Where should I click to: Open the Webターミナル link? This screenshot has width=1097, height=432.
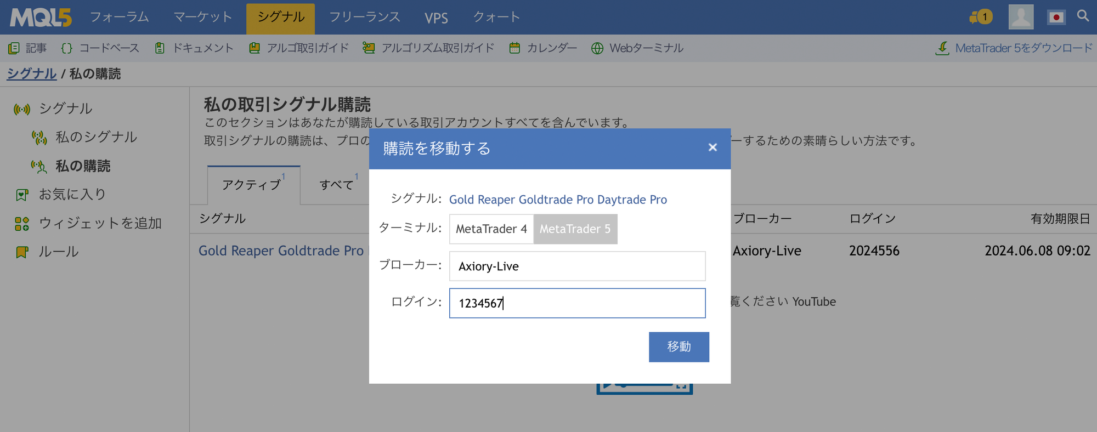(x=646, y=48)
